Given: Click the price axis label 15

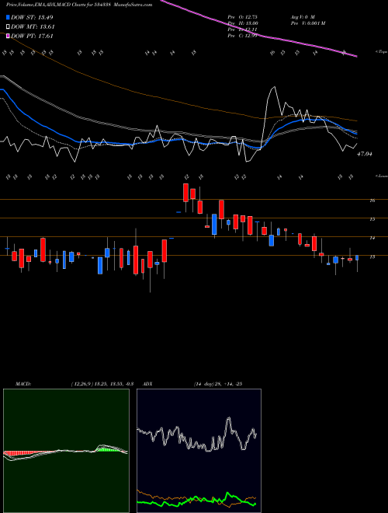Looking at the screenshot, I should pos(372,219).
